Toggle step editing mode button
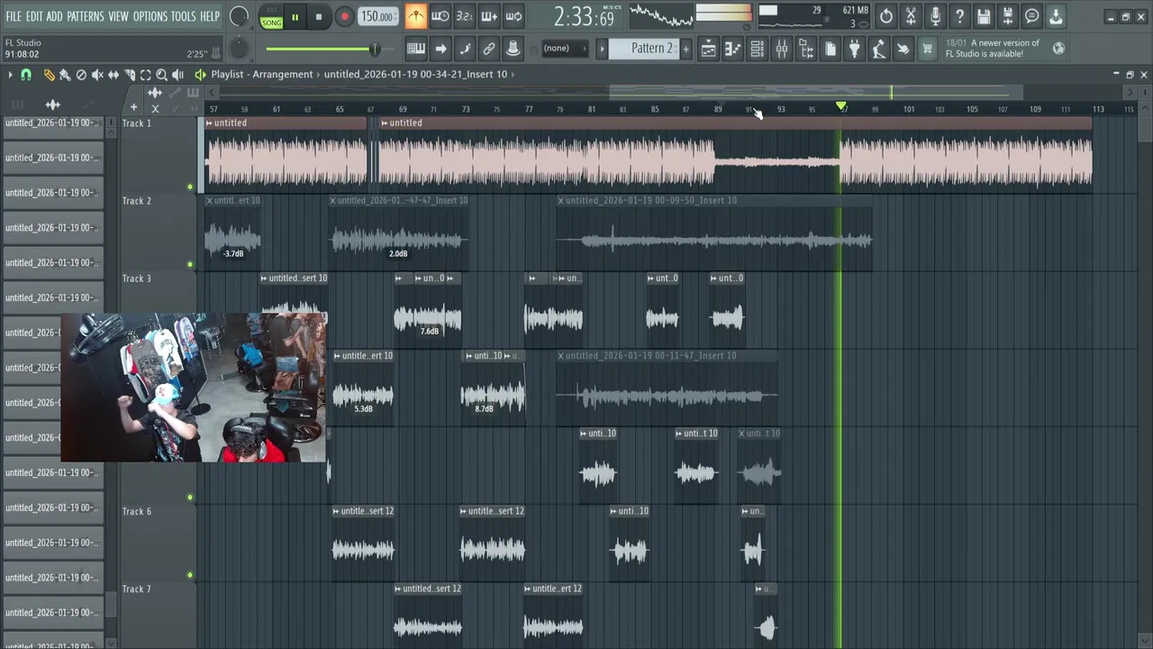This screenshot has width=1153, height=649. 465,49
